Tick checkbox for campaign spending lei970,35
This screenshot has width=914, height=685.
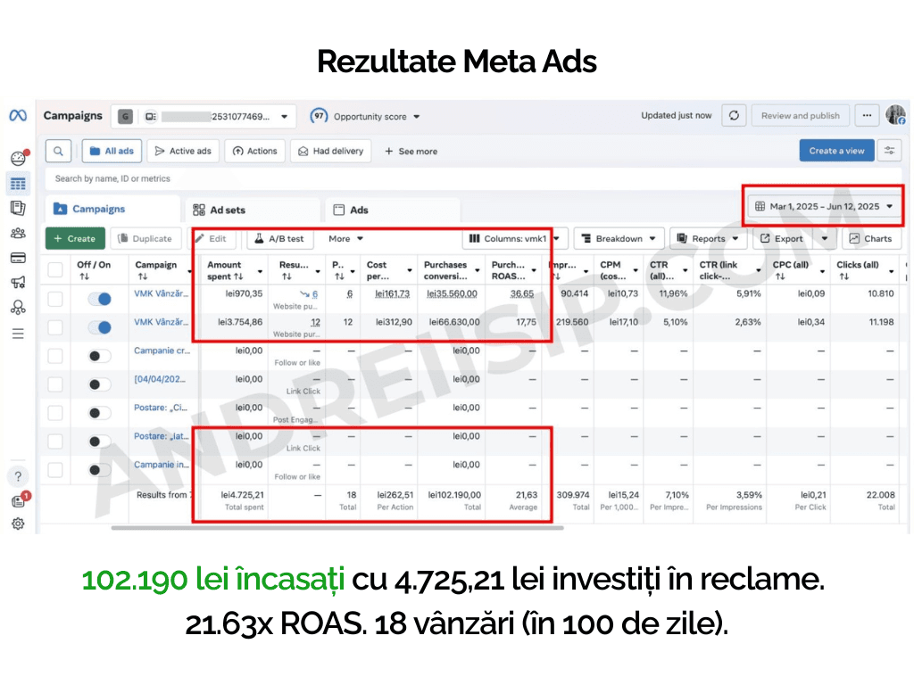(x=55, y=299)
